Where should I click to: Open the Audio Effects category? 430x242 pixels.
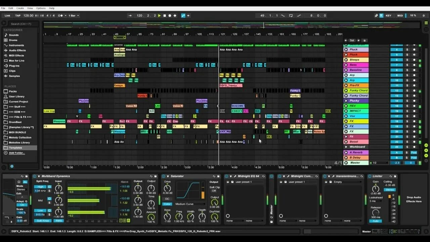[17, 50]
